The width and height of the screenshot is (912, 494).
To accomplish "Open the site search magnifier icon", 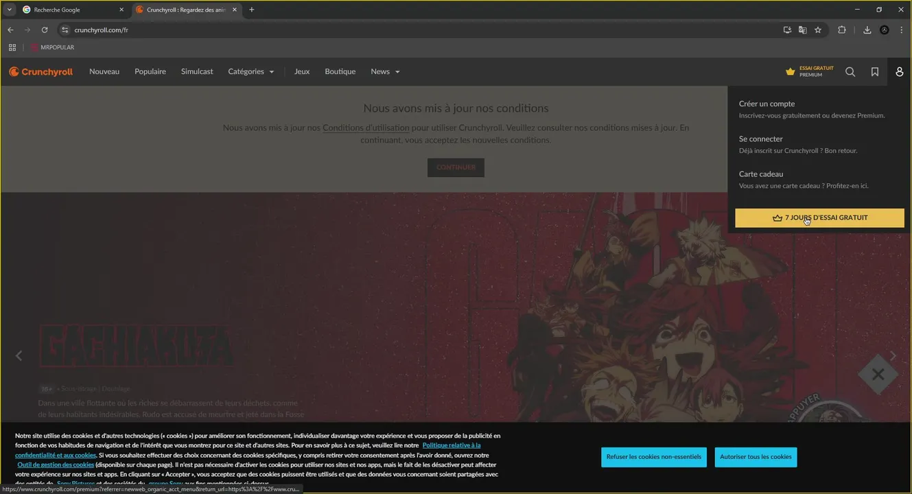I will click(x=850, y=71).
